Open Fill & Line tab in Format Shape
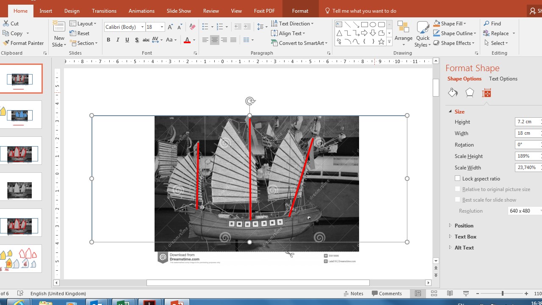The width and height of the screenshot is (542, 305). pyautogui.click(x=453, y=93)
